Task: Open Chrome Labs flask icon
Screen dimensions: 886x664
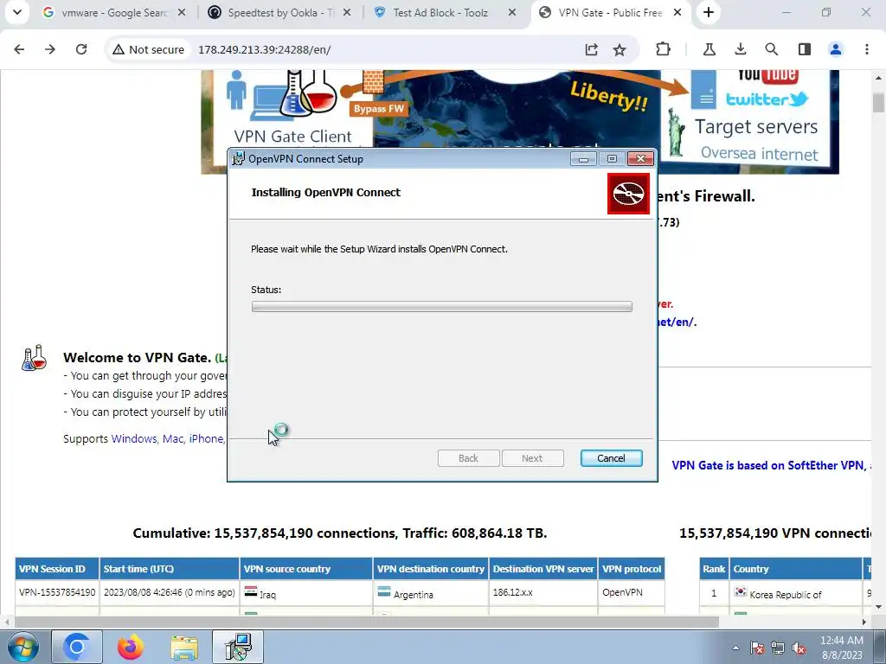Action: pos(709,49)
